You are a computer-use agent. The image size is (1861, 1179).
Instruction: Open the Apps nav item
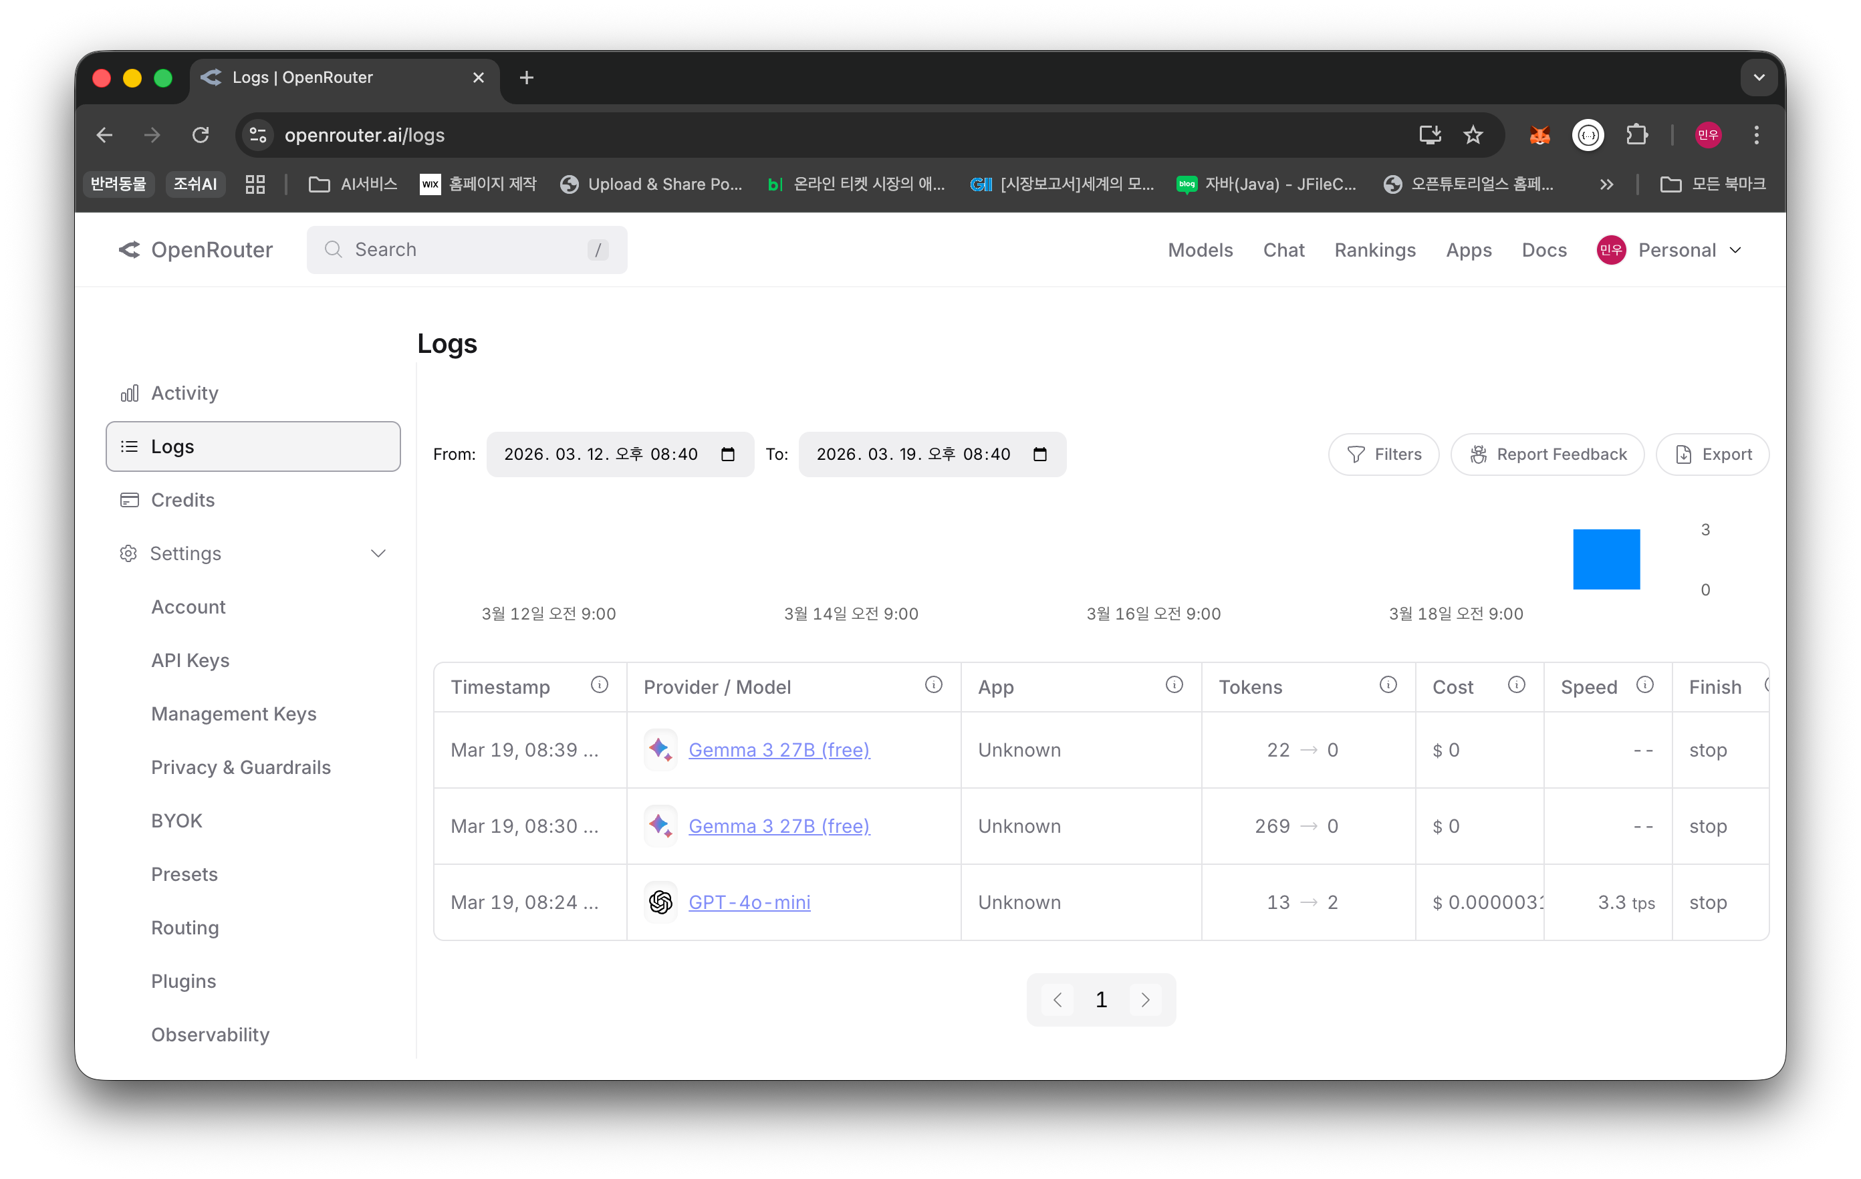click(1469, 249)
